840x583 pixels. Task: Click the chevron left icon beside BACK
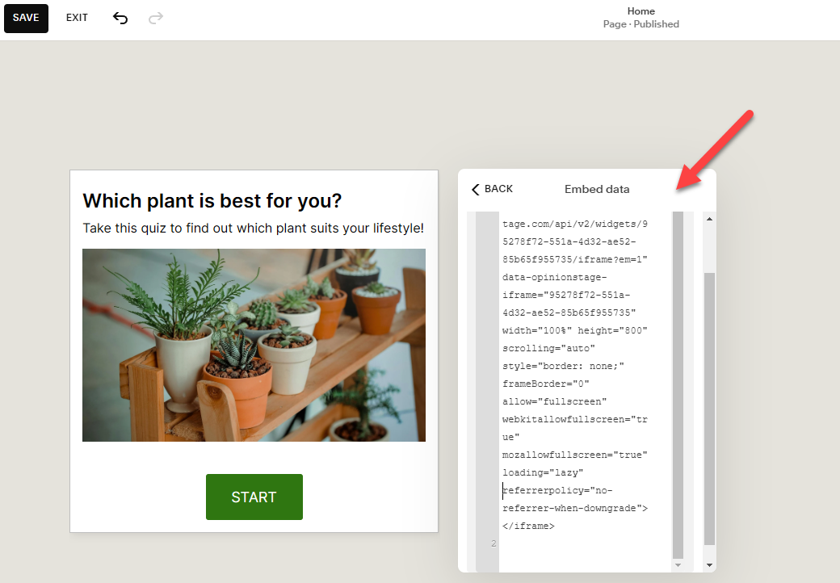click(x=475, y=189)
